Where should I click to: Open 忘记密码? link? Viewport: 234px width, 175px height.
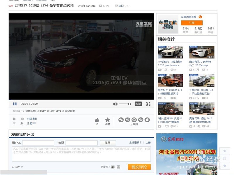(135, 143)
